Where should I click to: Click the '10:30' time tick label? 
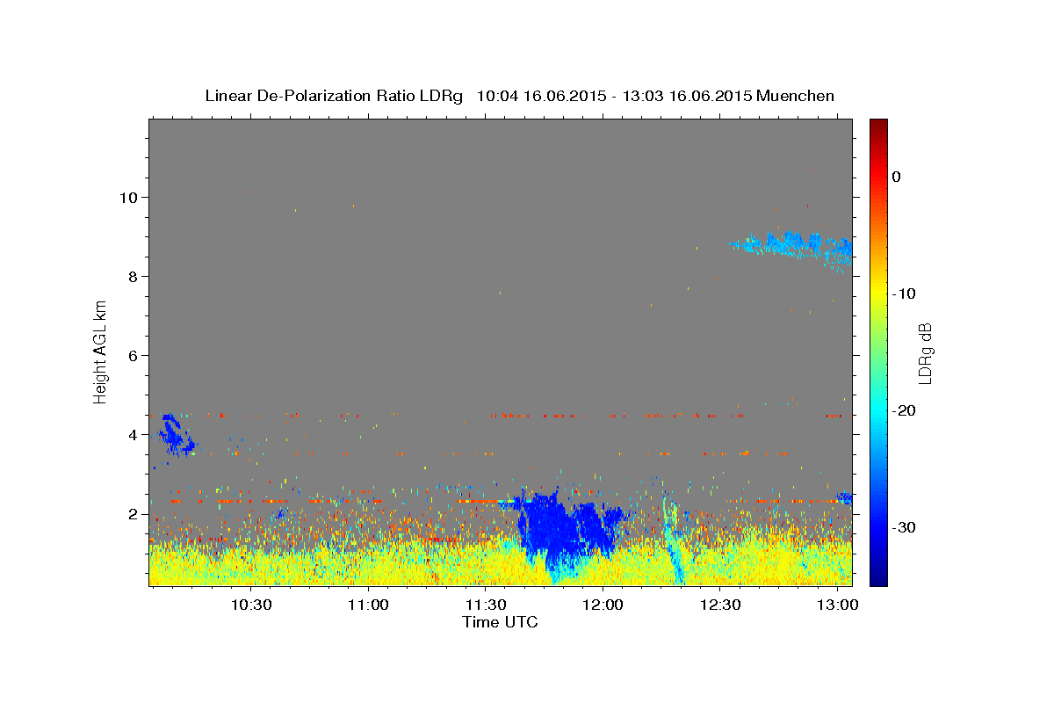pos(252,605)
